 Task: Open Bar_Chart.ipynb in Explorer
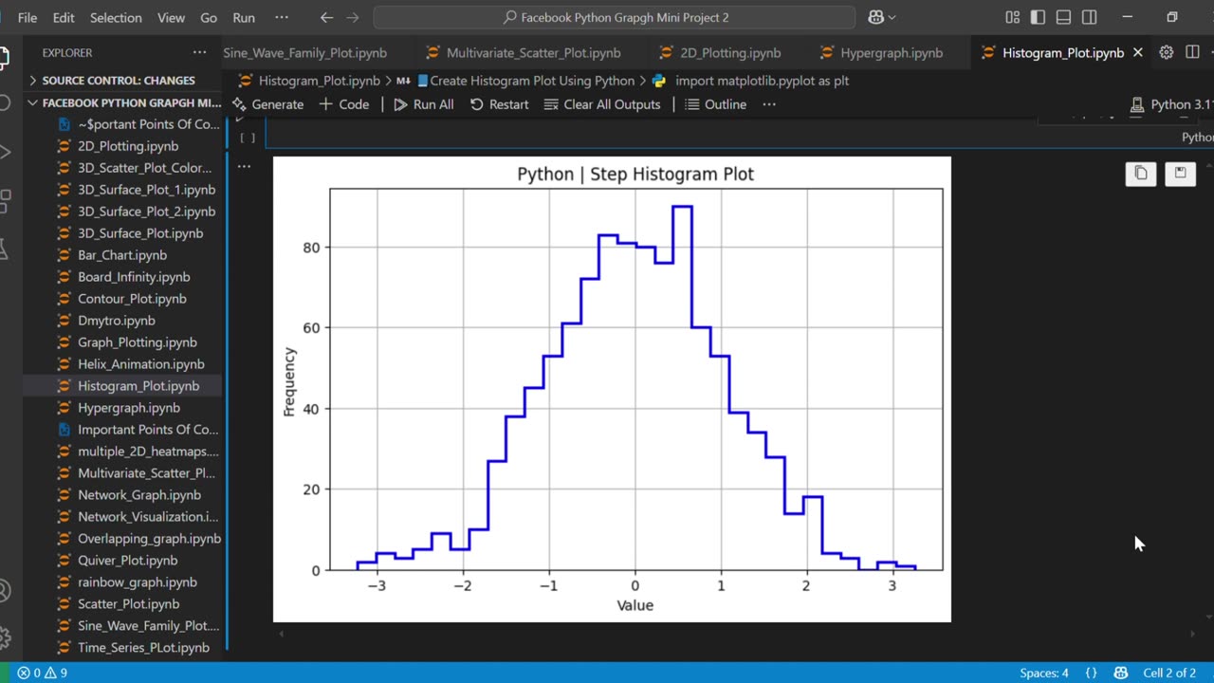122,255
